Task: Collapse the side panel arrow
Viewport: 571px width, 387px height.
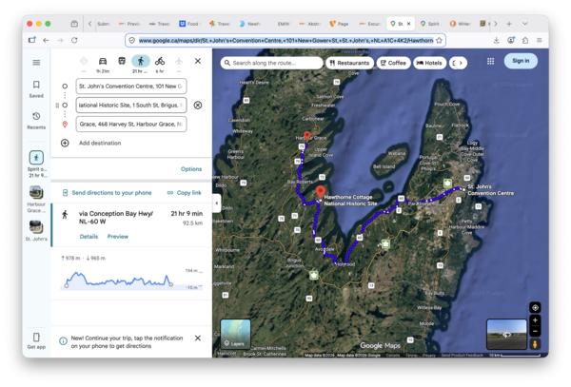Action: point(217,203)
